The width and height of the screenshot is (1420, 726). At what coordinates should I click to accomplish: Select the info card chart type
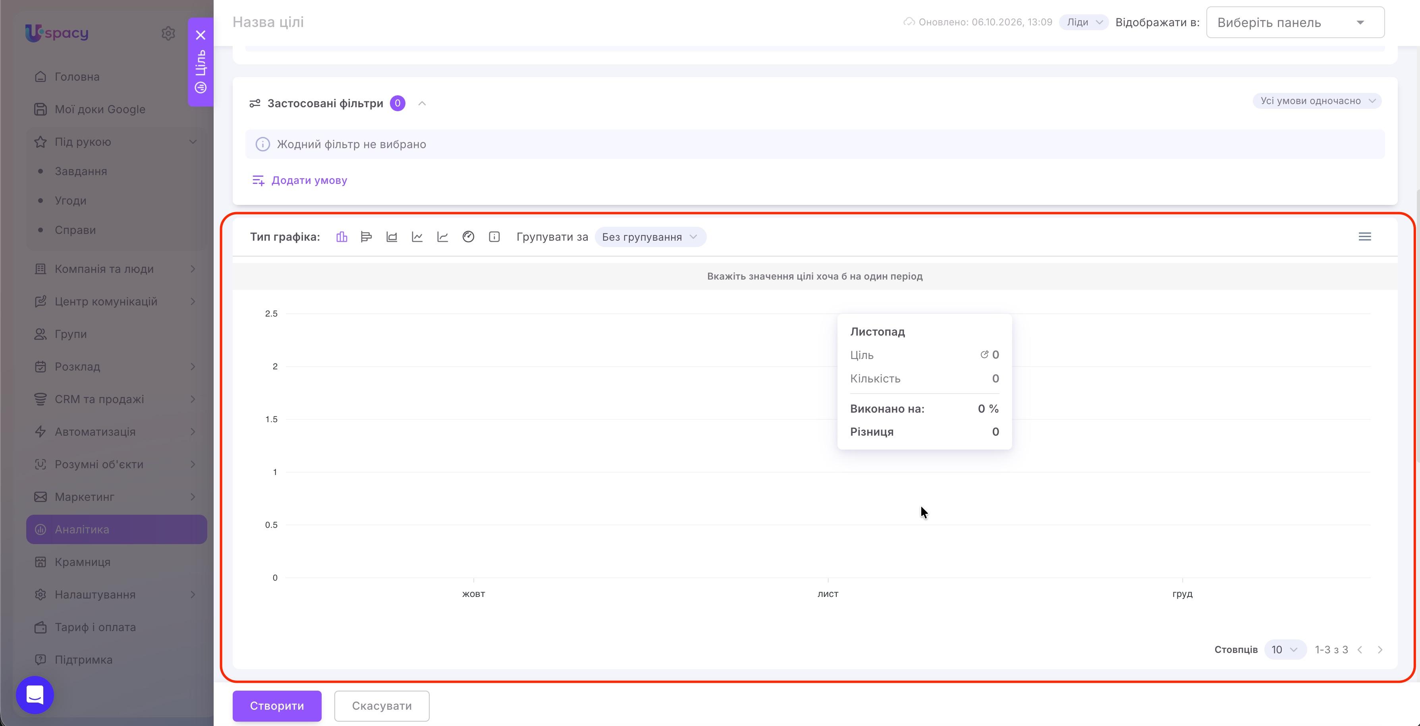(494, 237)
